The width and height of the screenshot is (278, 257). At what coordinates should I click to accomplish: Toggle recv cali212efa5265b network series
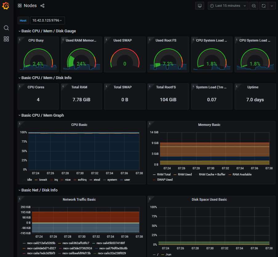click(41, 243)
